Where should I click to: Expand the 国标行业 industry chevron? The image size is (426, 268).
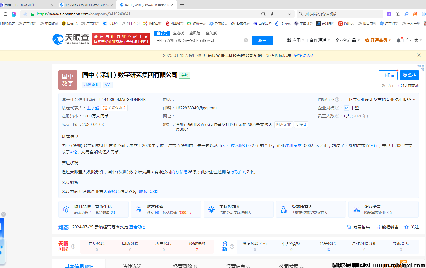[x=414, y=100]
